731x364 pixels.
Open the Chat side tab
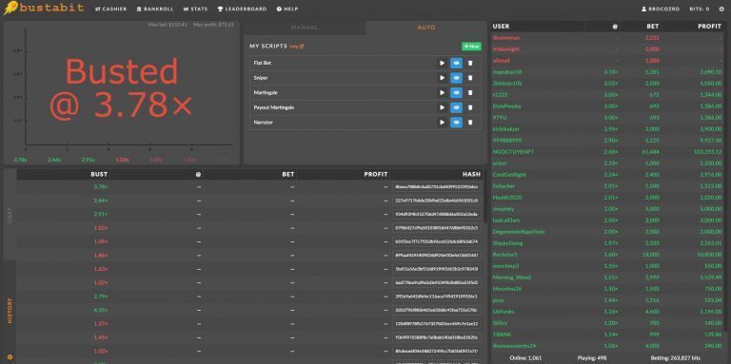pos(10,215)
